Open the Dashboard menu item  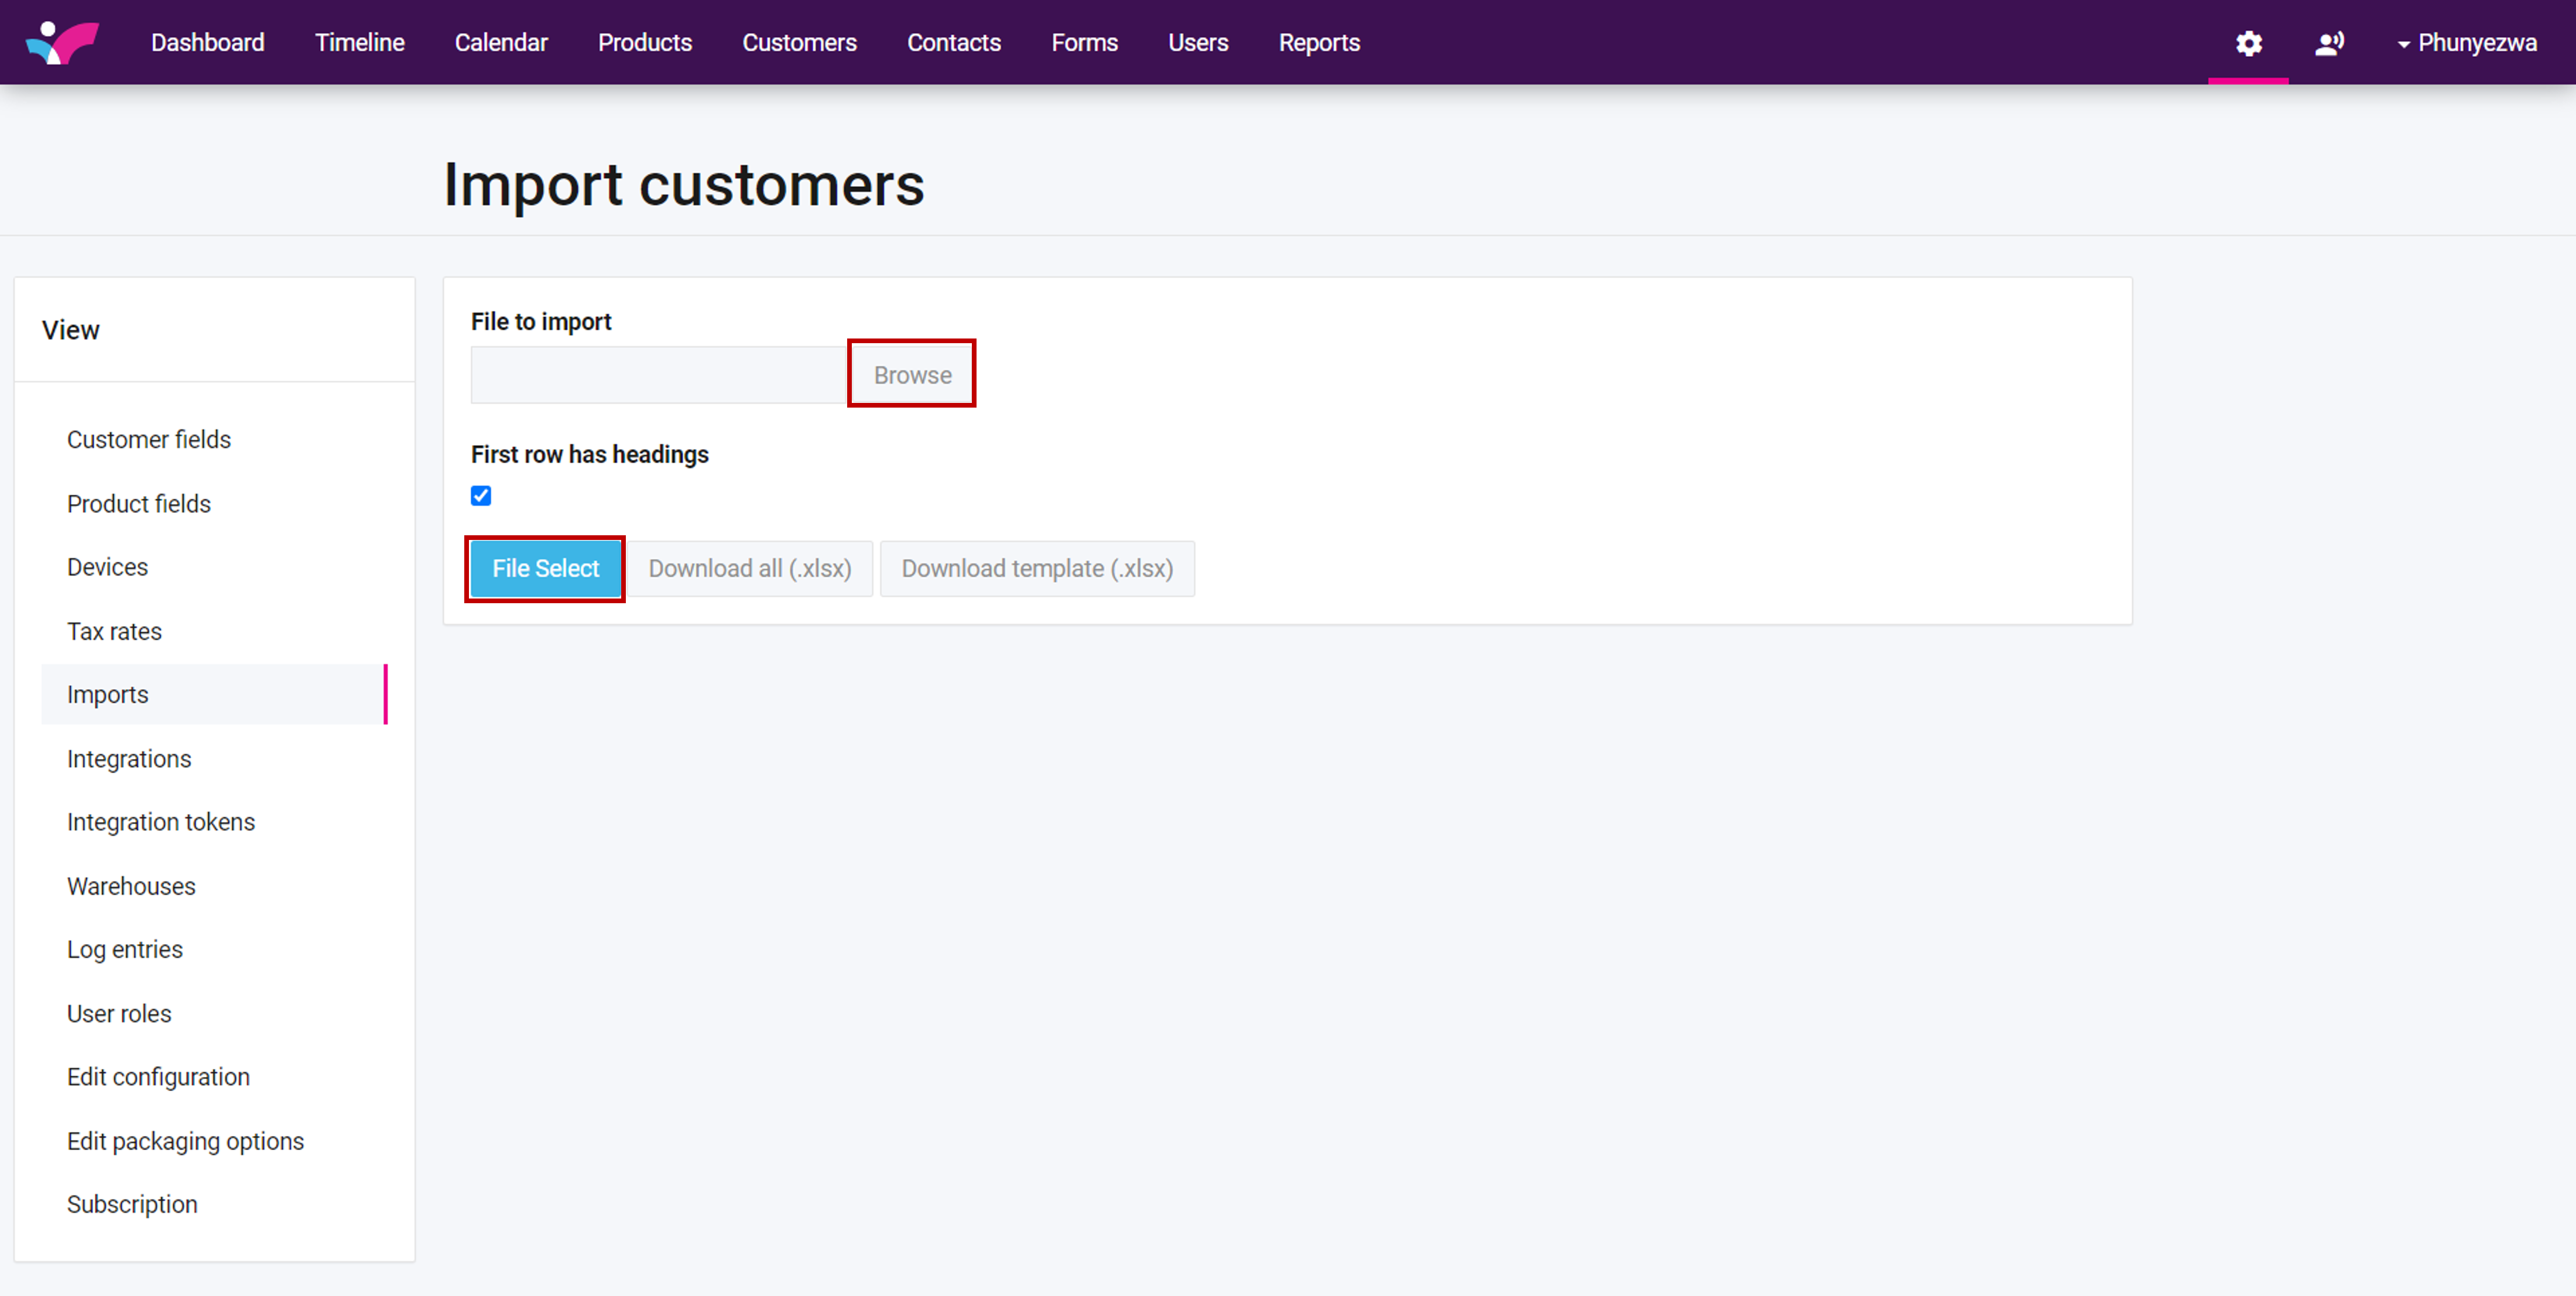click(x=207, y=43)
